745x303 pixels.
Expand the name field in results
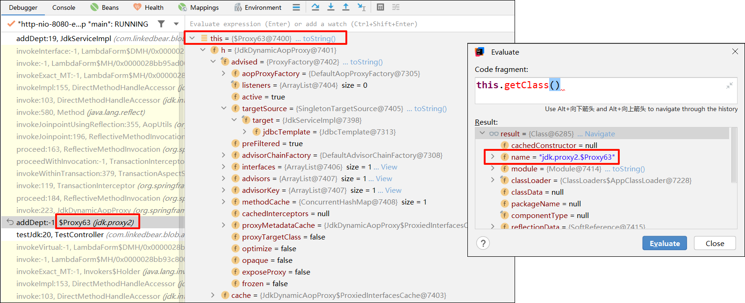tap(493, 157)
